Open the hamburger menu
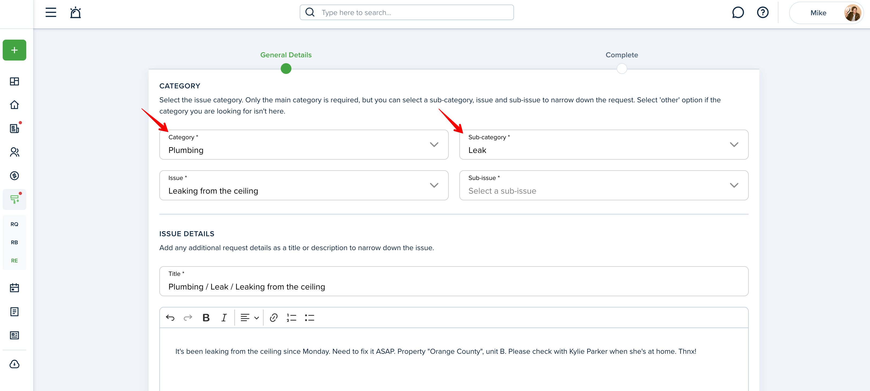Viewport: 870px width, 391px height. pyautogui.click(x=51, y=13)
